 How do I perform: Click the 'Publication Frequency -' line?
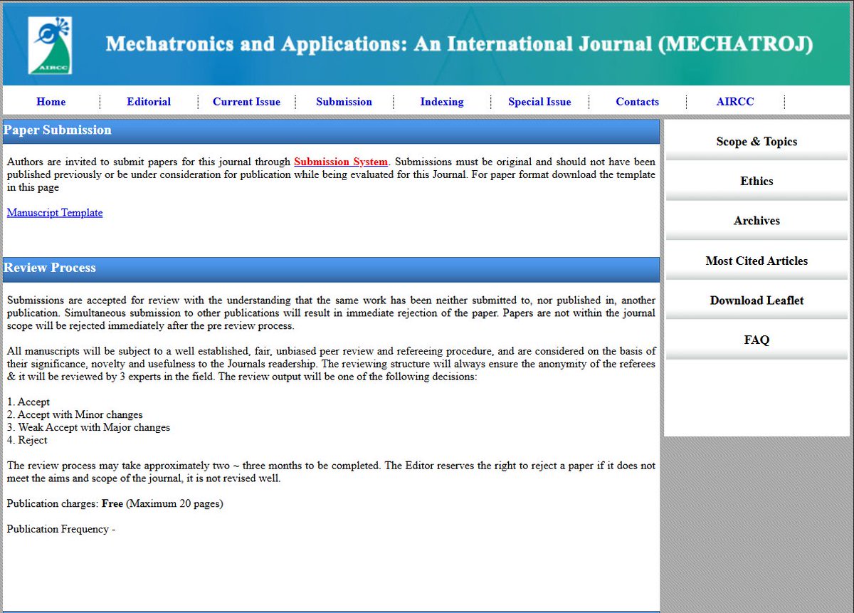point(61,529)
